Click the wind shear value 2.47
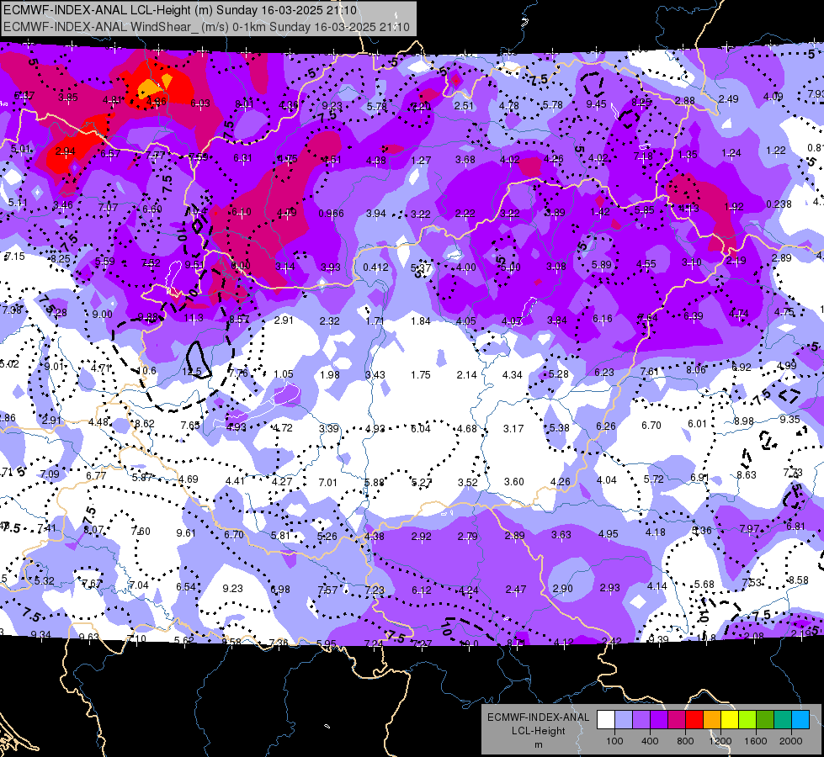 [x=515, y=590]
